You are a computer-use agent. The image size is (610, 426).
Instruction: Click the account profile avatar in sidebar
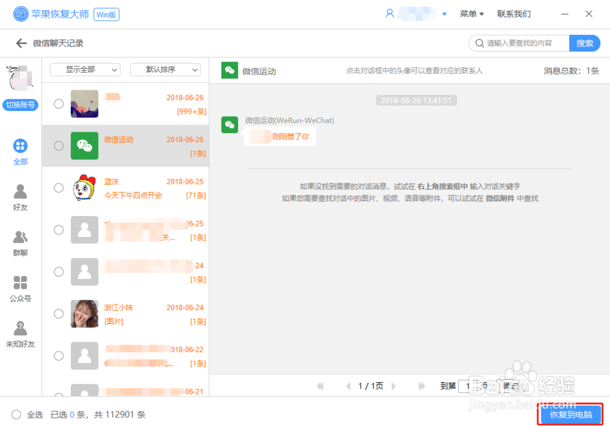[20, 78]
